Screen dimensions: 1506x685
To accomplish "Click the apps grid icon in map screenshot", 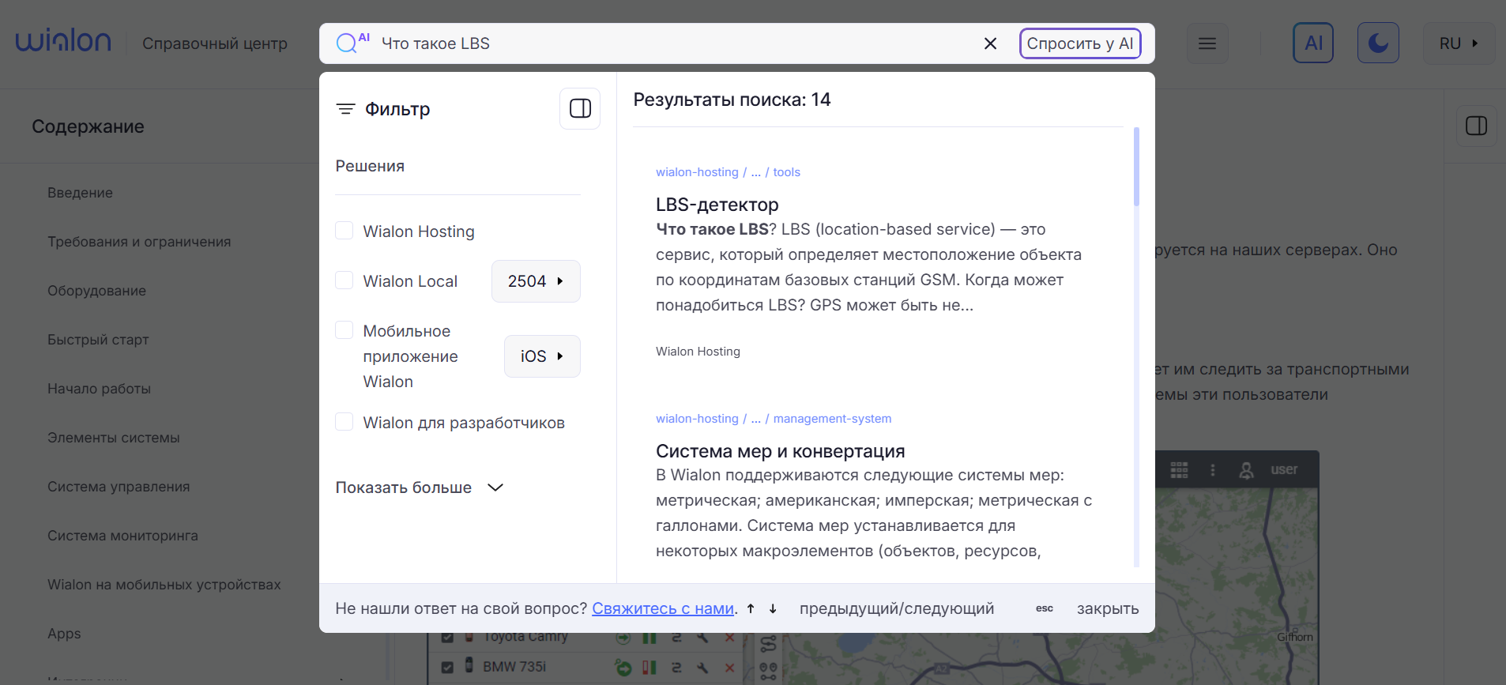I will coord(1179,470).
